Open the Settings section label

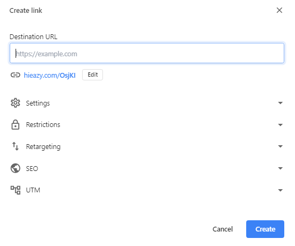38,103
